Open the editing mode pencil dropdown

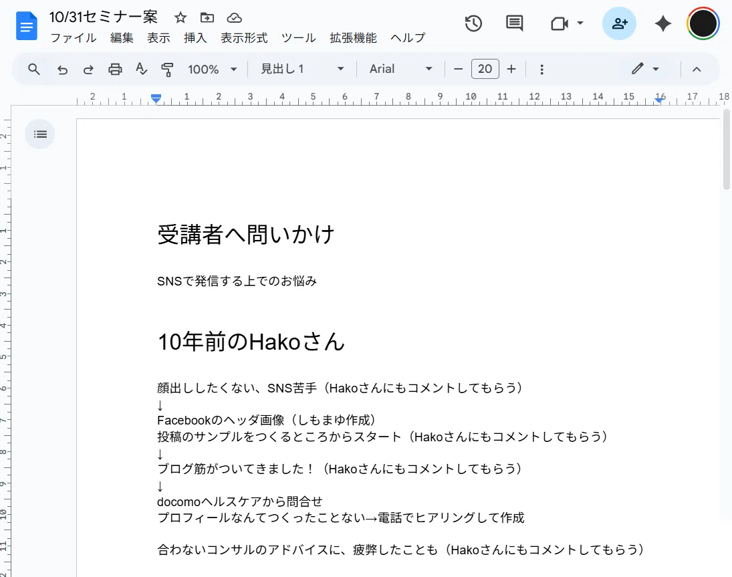tap(646, 69)
